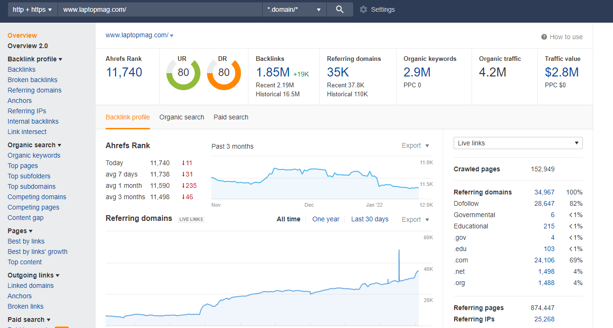
Task: Open the Broken backlinks report under Backlink profile
Action: (x=33, y=80)
